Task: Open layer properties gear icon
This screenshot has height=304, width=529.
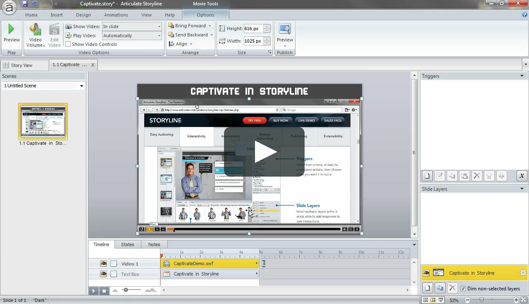Action: click(x=523, y=273)
